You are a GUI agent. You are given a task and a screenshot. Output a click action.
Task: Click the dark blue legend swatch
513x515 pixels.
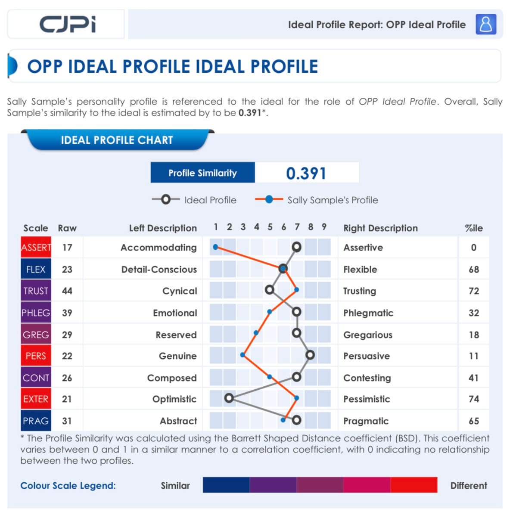coord(226,485)
